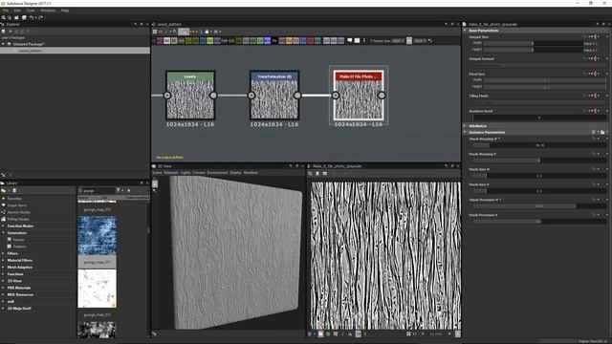Select the Transformation 2D node
612x344 pixels.
274,96
